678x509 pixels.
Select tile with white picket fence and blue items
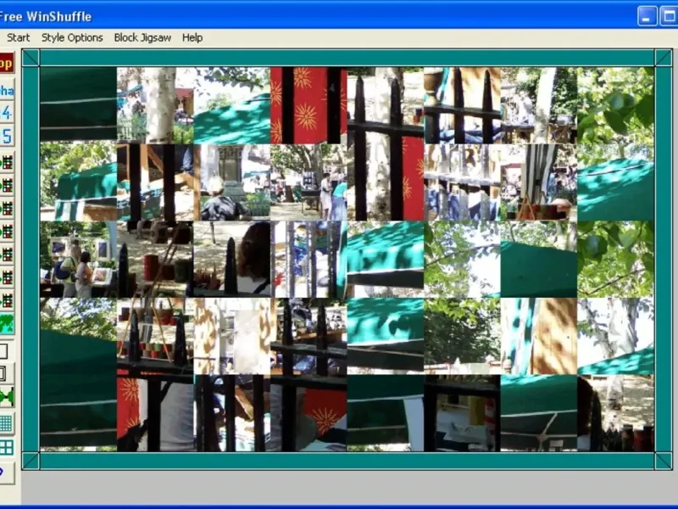(462, 182)
